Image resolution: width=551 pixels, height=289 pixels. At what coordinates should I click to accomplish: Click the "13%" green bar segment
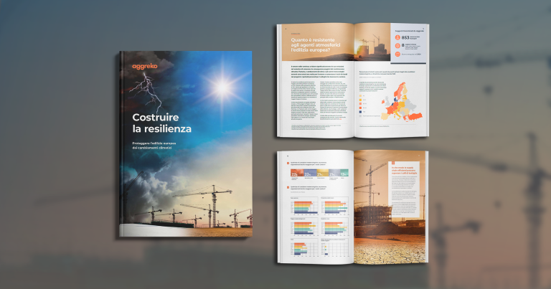click(344, 173)
